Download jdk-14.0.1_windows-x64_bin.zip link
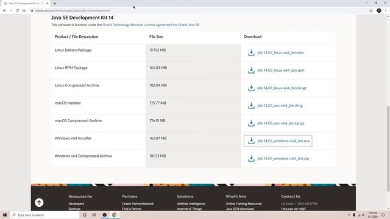Screen dimensions: 390x219 283,158
